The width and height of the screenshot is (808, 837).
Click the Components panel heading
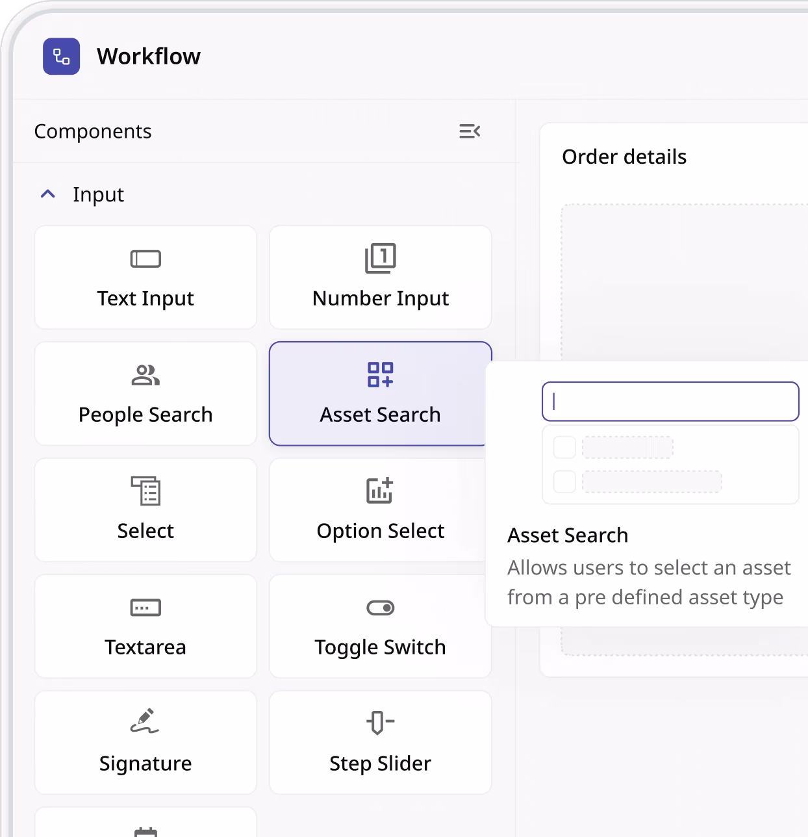pyautogui.click(x=93, y=131)
